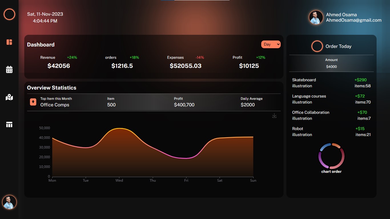The image size is (390, 219).
Task: Select the Language courses order item
Action: tap(309, 99)
